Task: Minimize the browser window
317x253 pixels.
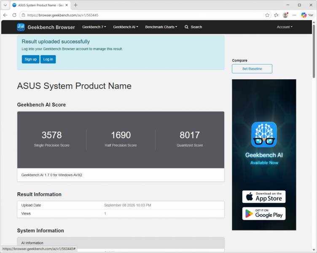Action: (x=288, y=5)
